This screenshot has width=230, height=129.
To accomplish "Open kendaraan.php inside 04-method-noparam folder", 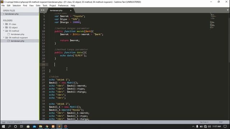I will tap(18, 41).
